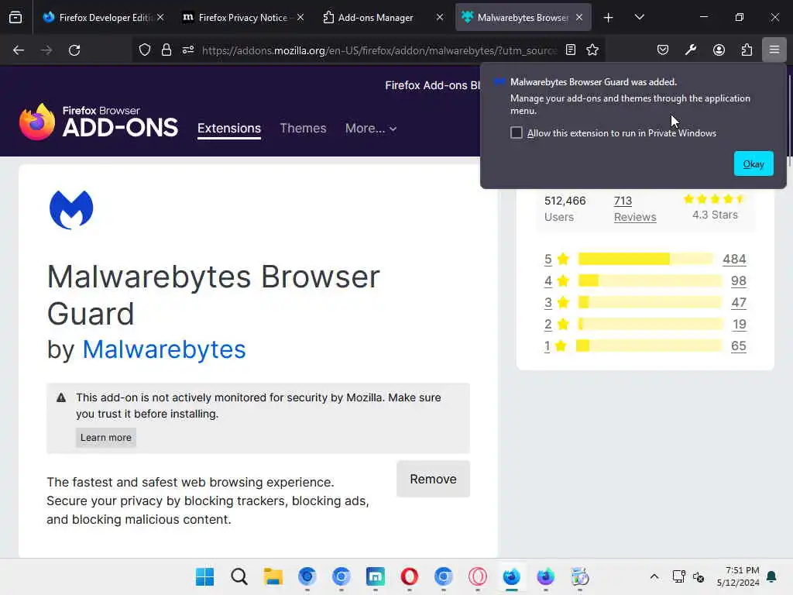Viewport: 793px width, 595px height.
Task: Open the clock showing 7:51 PM
Action: coord(738,576)
